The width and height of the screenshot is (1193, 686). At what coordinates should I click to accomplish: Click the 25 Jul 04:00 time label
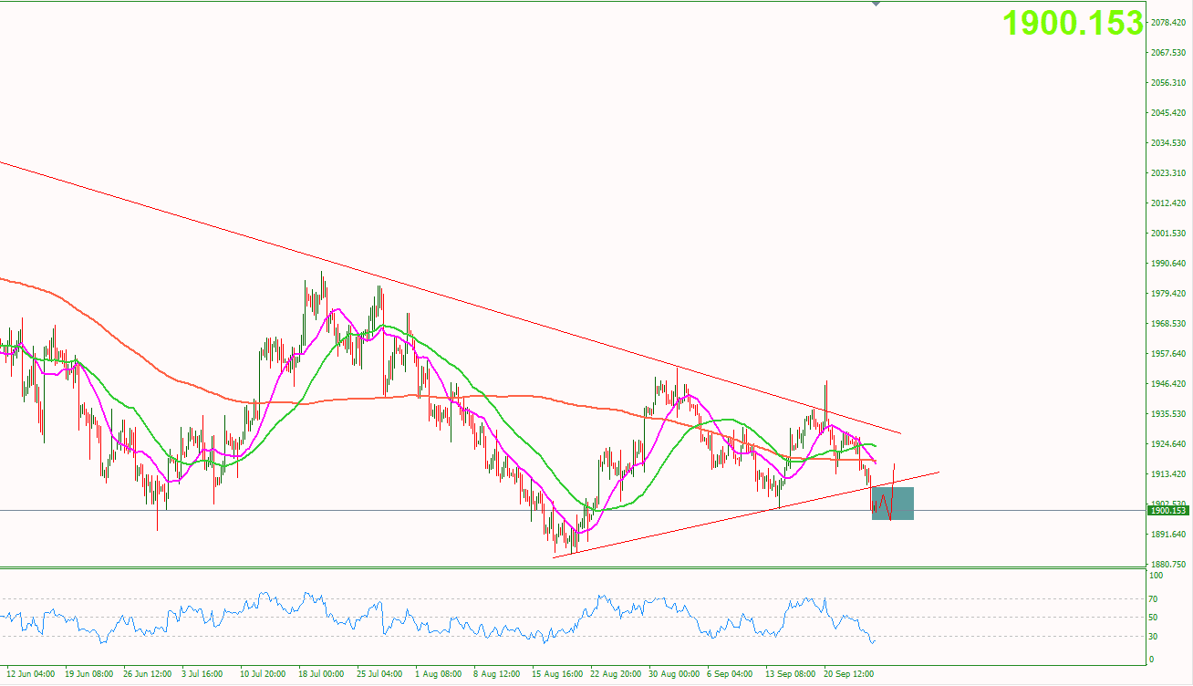click(x=380, y=674)
